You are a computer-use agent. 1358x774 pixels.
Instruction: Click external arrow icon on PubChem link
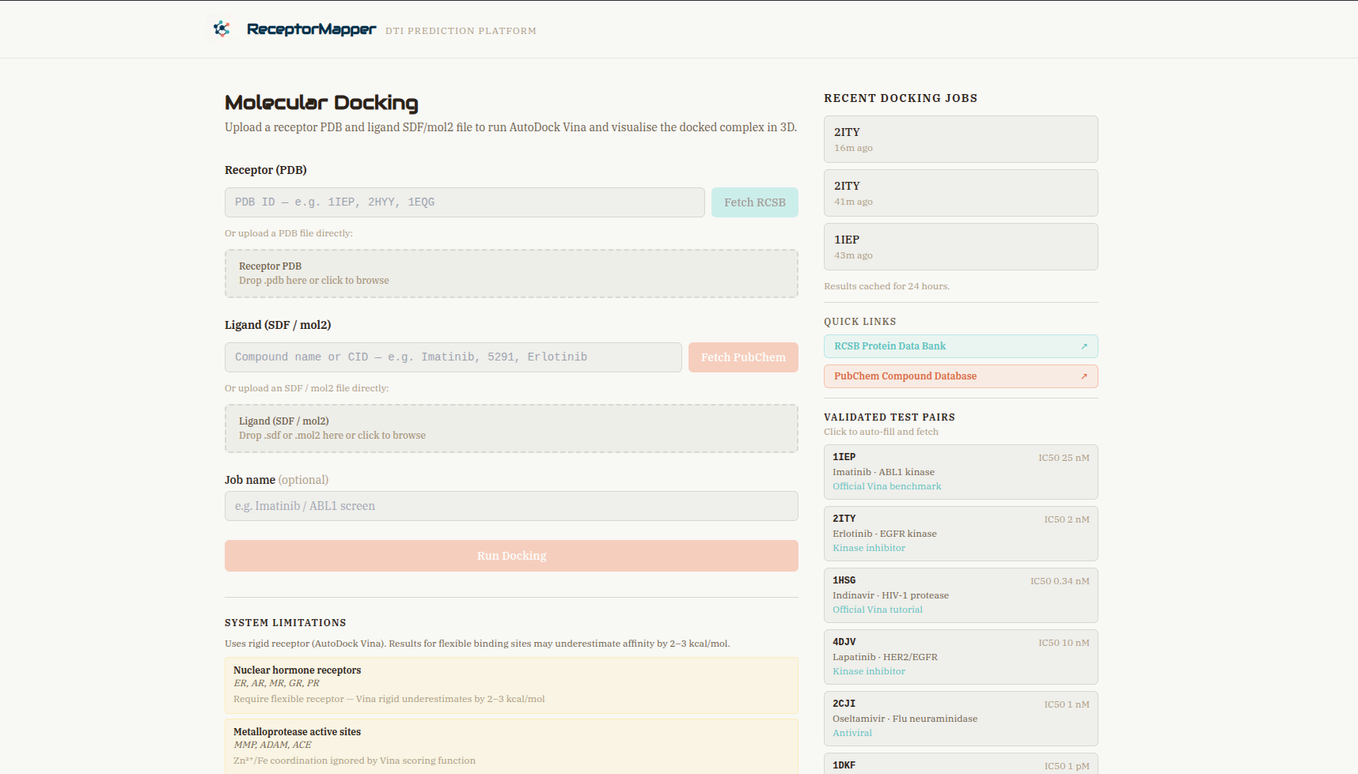[1084, 376]
